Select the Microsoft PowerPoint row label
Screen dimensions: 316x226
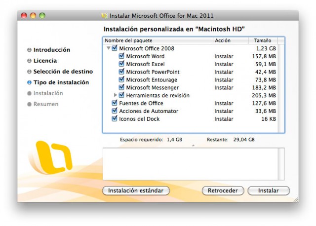[153, 72]
